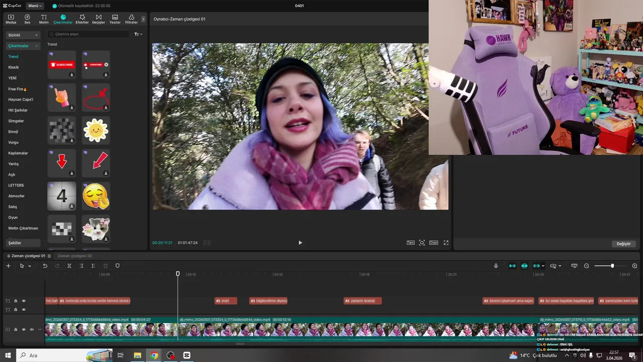Open the Şekiller shapes section

[23, 243]
